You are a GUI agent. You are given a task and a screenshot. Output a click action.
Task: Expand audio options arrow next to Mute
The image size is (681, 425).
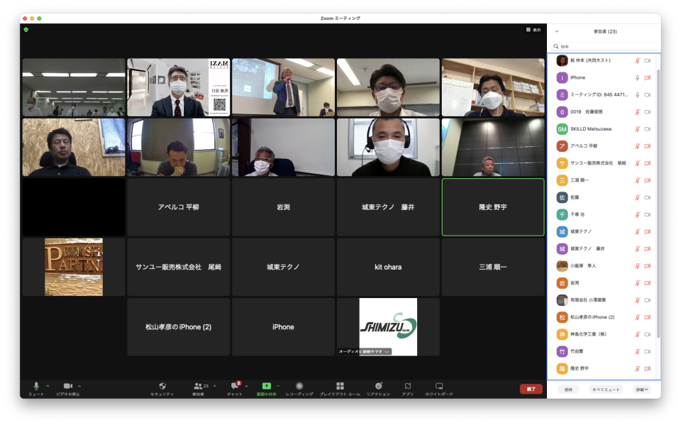pyautogui.click(x=48, y=386)
